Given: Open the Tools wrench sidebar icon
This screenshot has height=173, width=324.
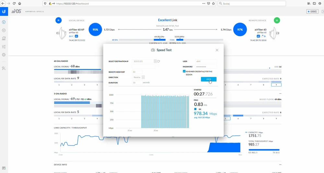Looking at the screenshot, I should click(4, 68).
